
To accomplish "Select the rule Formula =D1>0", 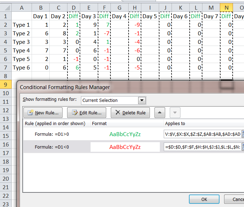I will (x=51, y=134).
